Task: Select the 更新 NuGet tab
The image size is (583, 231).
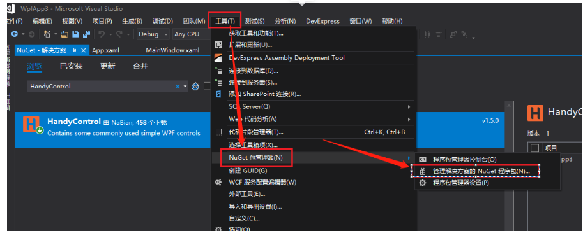Action: click(x=107, y=66)
